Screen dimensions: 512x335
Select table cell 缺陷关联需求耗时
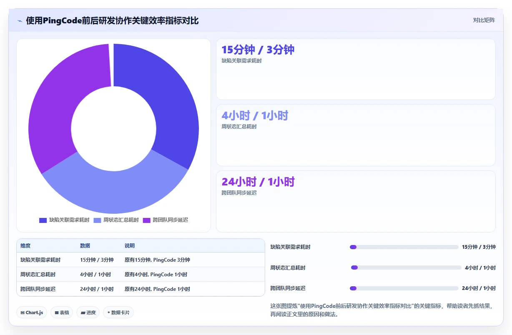coord(40,260)
